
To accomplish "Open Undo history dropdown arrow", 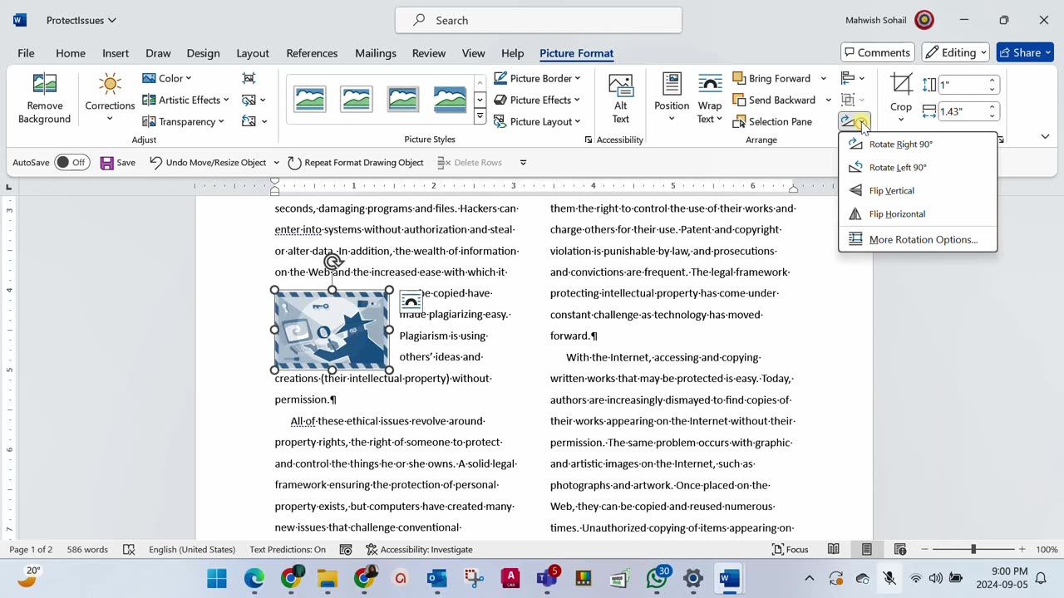I will [275, 163].
